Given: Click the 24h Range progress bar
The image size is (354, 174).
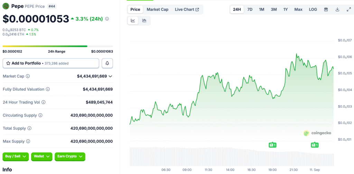Looking at the screenshot, I should pyautogui.click(x=58, y=46).
